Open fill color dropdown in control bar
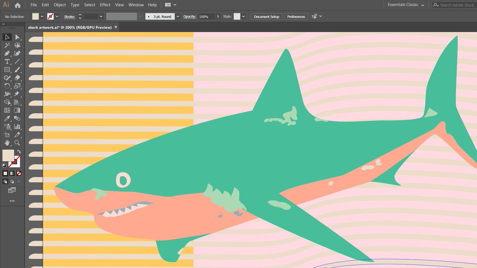Viewport: 477px width, 268px height. pos(42,17)
